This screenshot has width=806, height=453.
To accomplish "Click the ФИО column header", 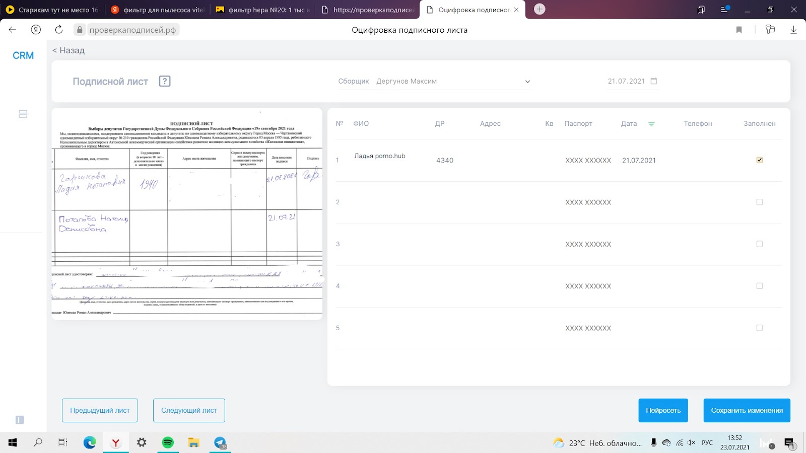I will pyautogui.click(x=361, y=123).
